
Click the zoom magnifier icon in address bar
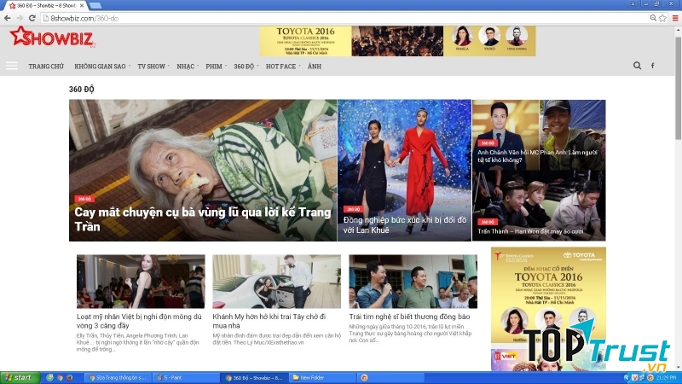coord(653,18)
